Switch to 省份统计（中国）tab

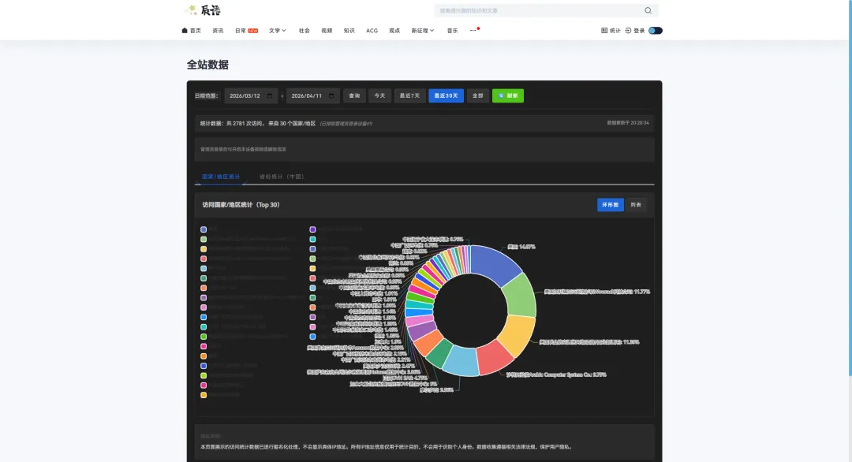[x=282, y=177]
